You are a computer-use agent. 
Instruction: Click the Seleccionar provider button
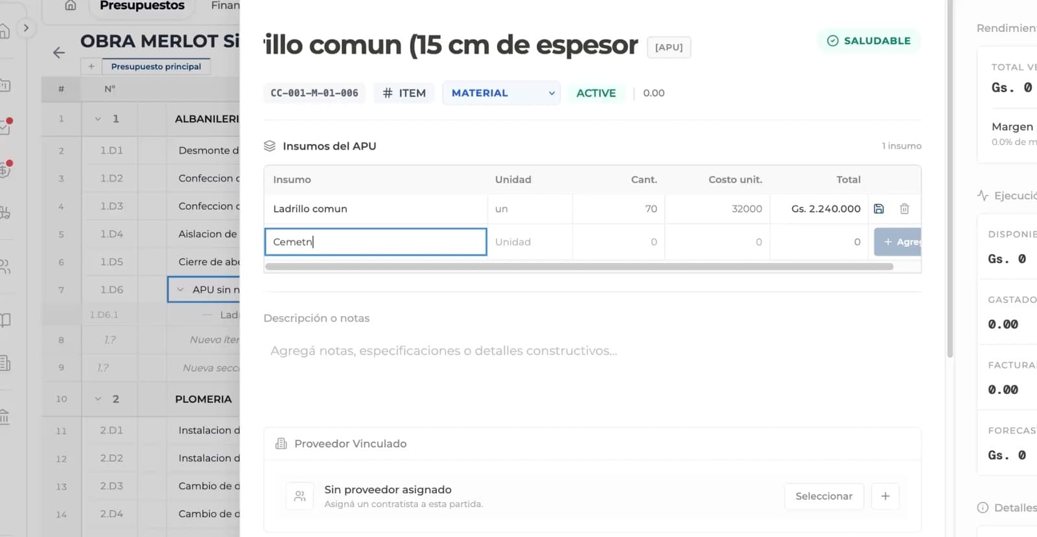click(x=824, y=496)
